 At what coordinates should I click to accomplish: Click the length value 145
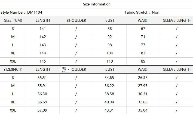[43, 61]
